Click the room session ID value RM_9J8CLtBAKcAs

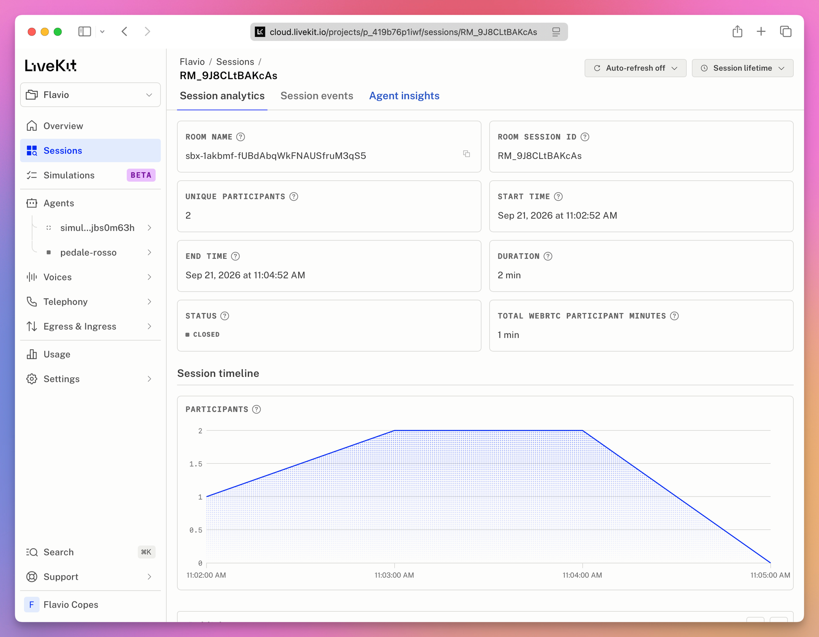click(540, 156)
